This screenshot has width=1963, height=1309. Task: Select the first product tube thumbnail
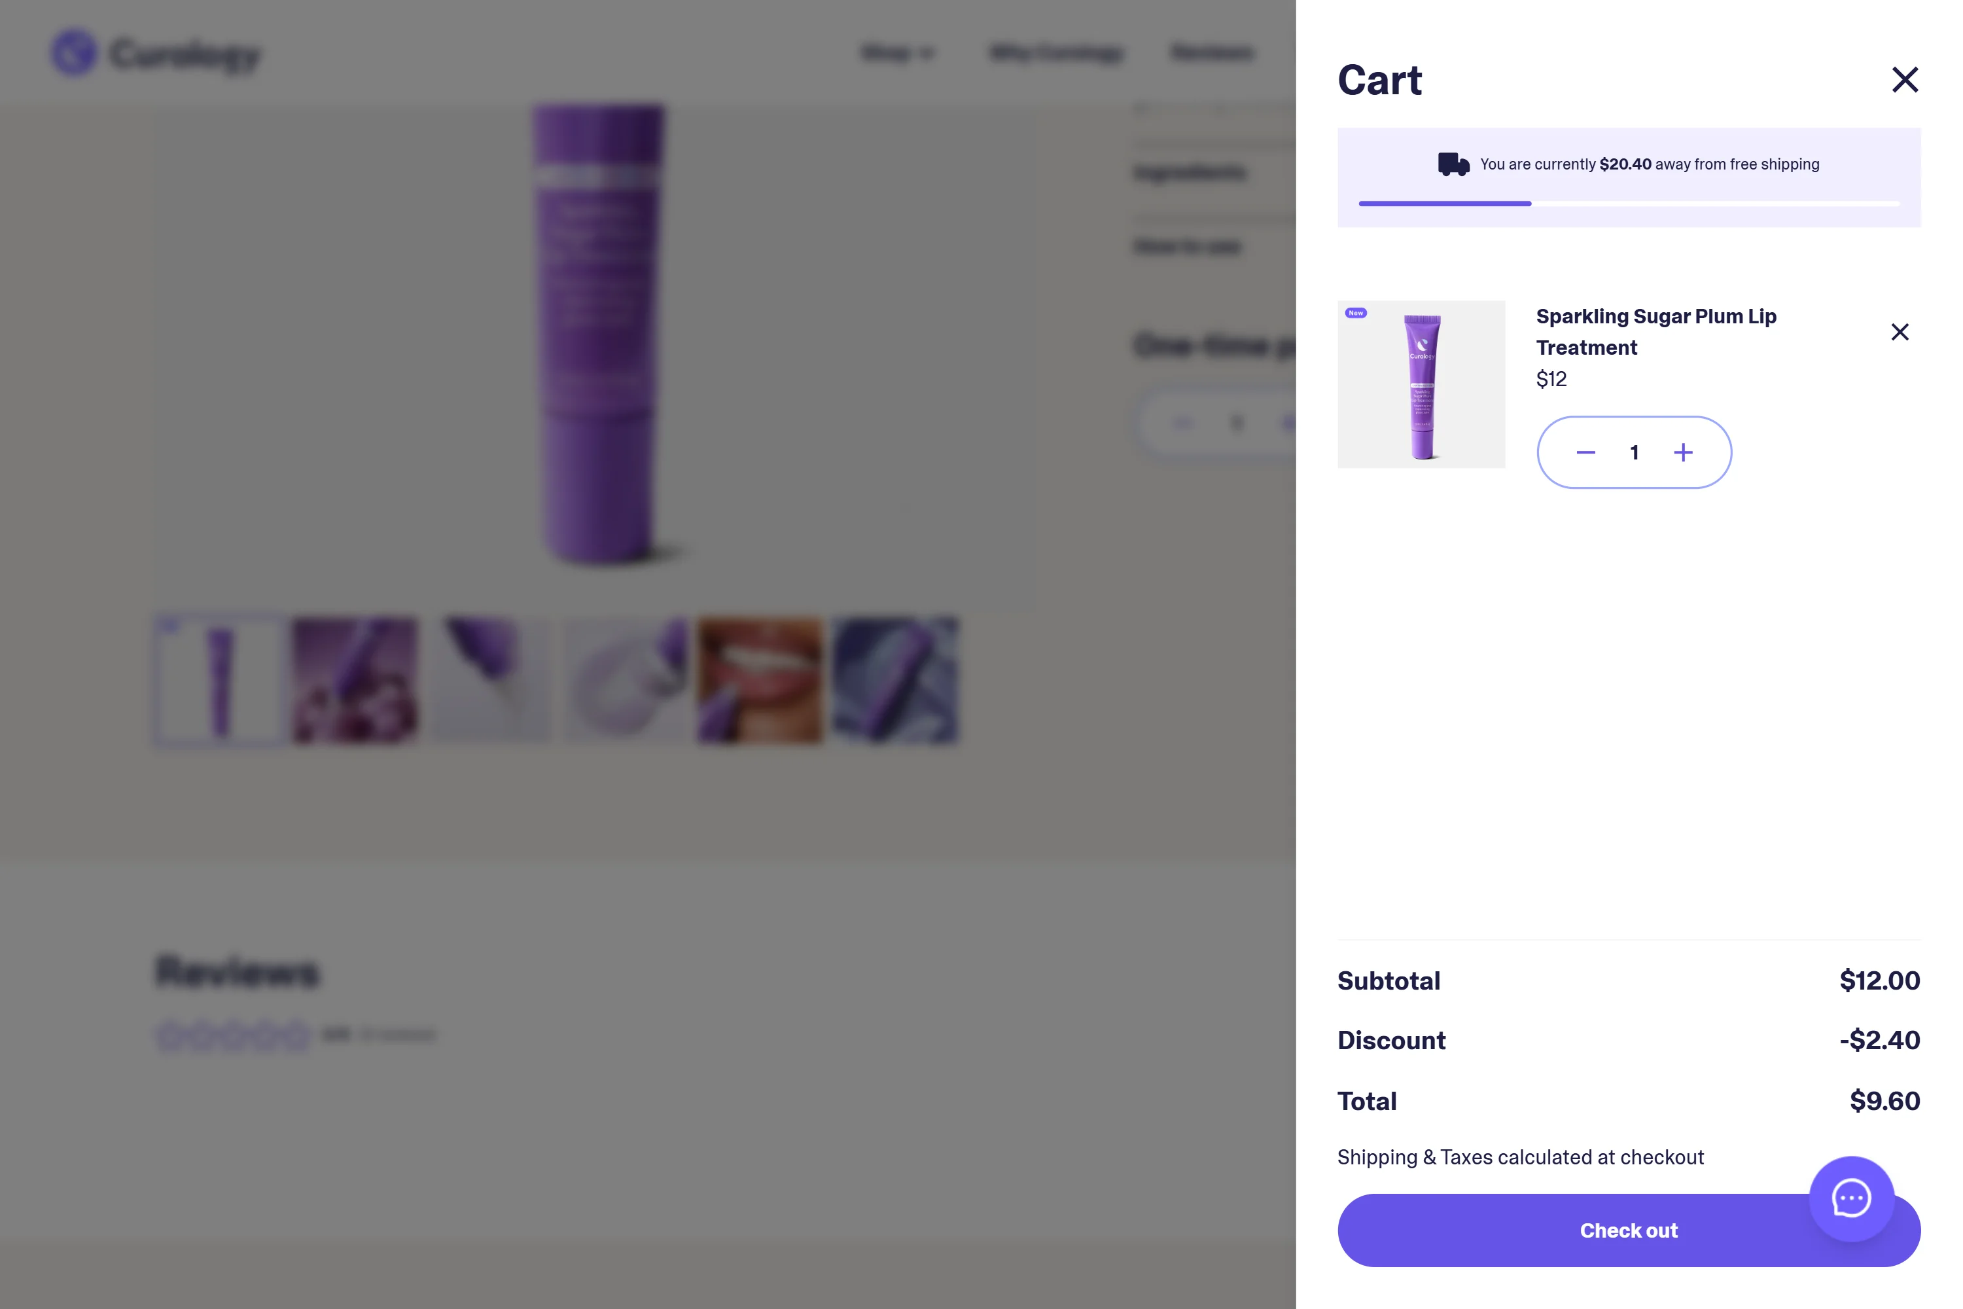coord(219,681)
